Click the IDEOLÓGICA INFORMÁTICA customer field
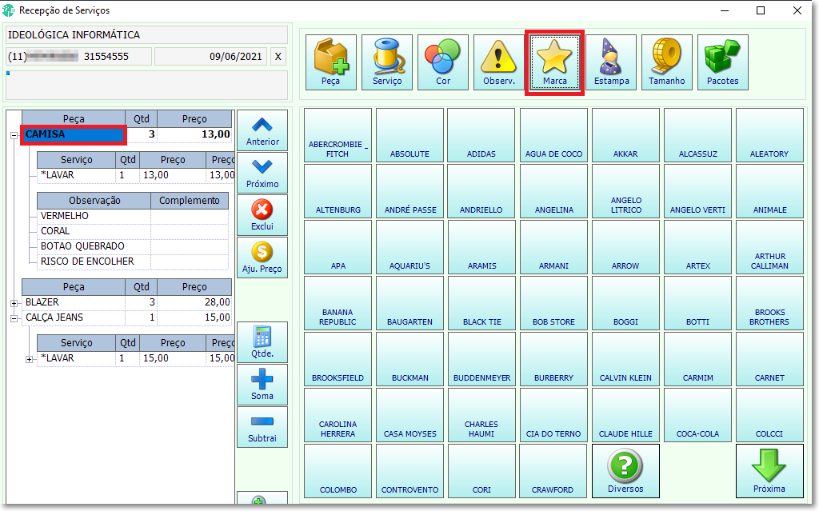The width and height of the screenshot is (819, 511). click(x=147, y=35)
